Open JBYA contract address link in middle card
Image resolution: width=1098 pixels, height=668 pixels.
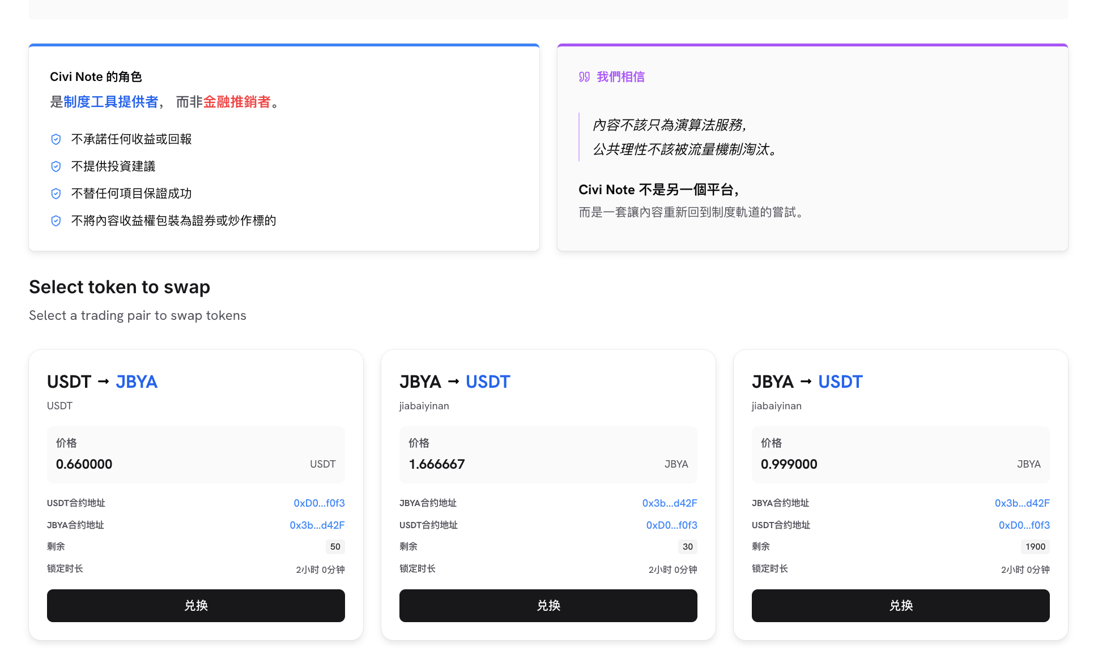[x=669, y=503]
